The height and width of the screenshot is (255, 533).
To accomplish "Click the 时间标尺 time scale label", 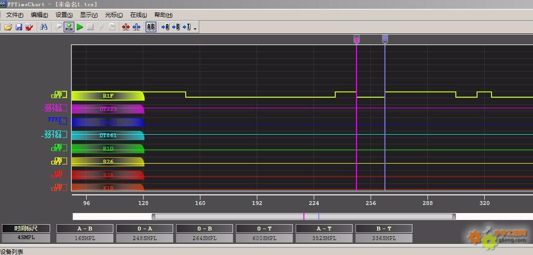I will pos(26,229).
